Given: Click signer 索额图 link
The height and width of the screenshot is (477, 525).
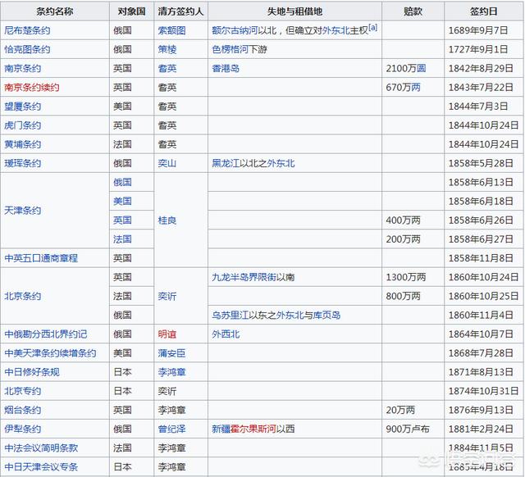Looking at the screenshot, I should click(171, 30).
